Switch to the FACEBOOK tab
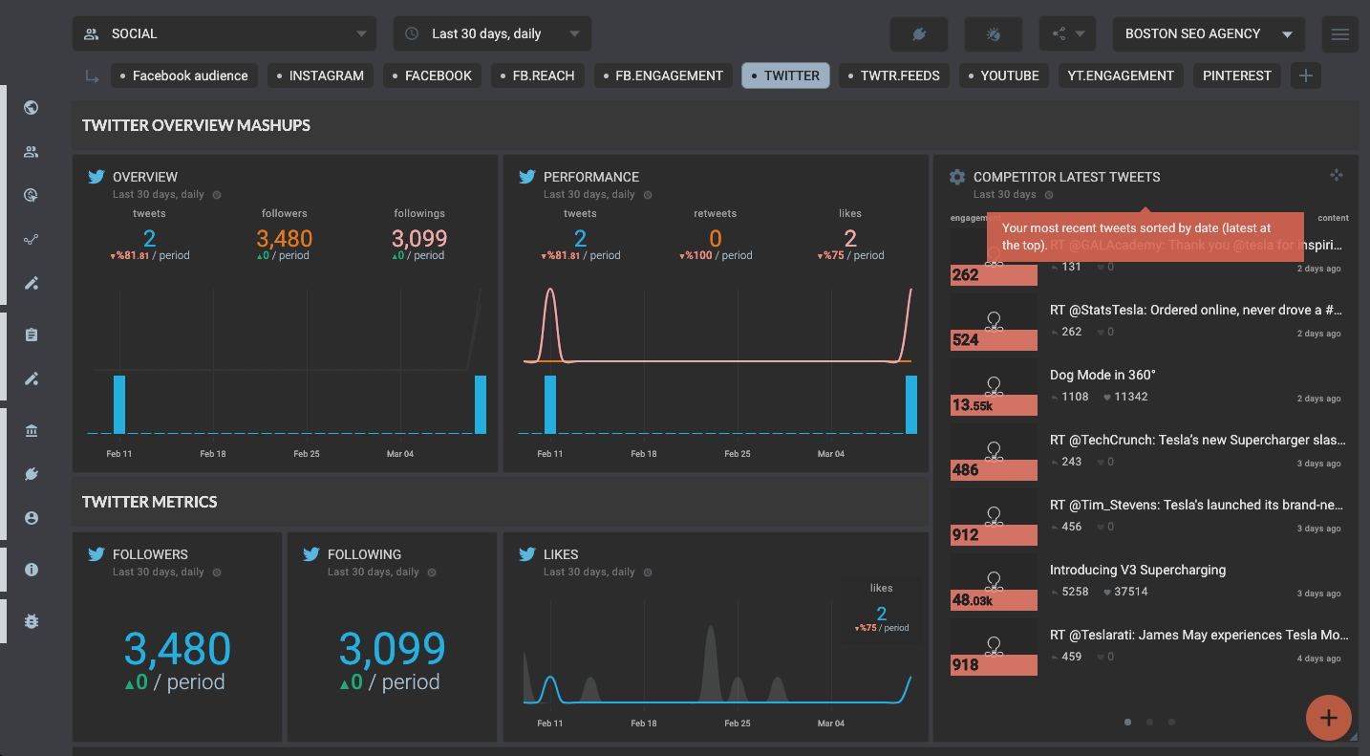The image size is (1370, 756). 433,76
